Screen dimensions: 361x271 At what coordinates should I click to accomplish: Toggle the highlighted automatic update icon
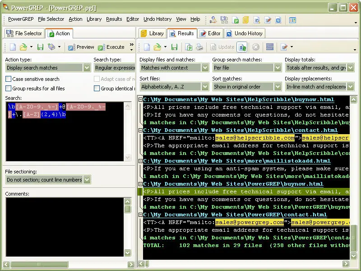242,47
